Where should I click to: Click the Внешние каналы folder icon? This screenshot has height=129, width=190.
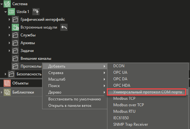pos(15,58)
